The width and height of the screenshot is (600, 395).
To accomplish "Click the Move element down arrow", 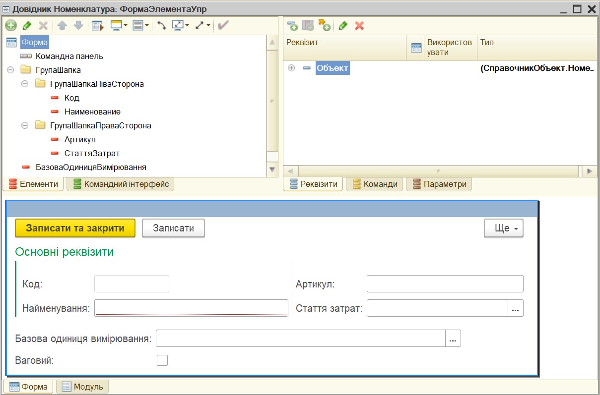I will (78, 25).
